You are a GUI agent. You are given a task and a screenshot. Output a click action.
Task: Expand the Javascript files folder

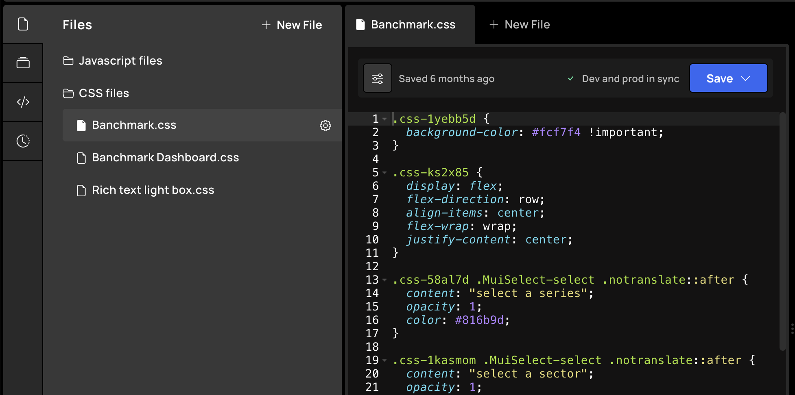coord(113,61)
